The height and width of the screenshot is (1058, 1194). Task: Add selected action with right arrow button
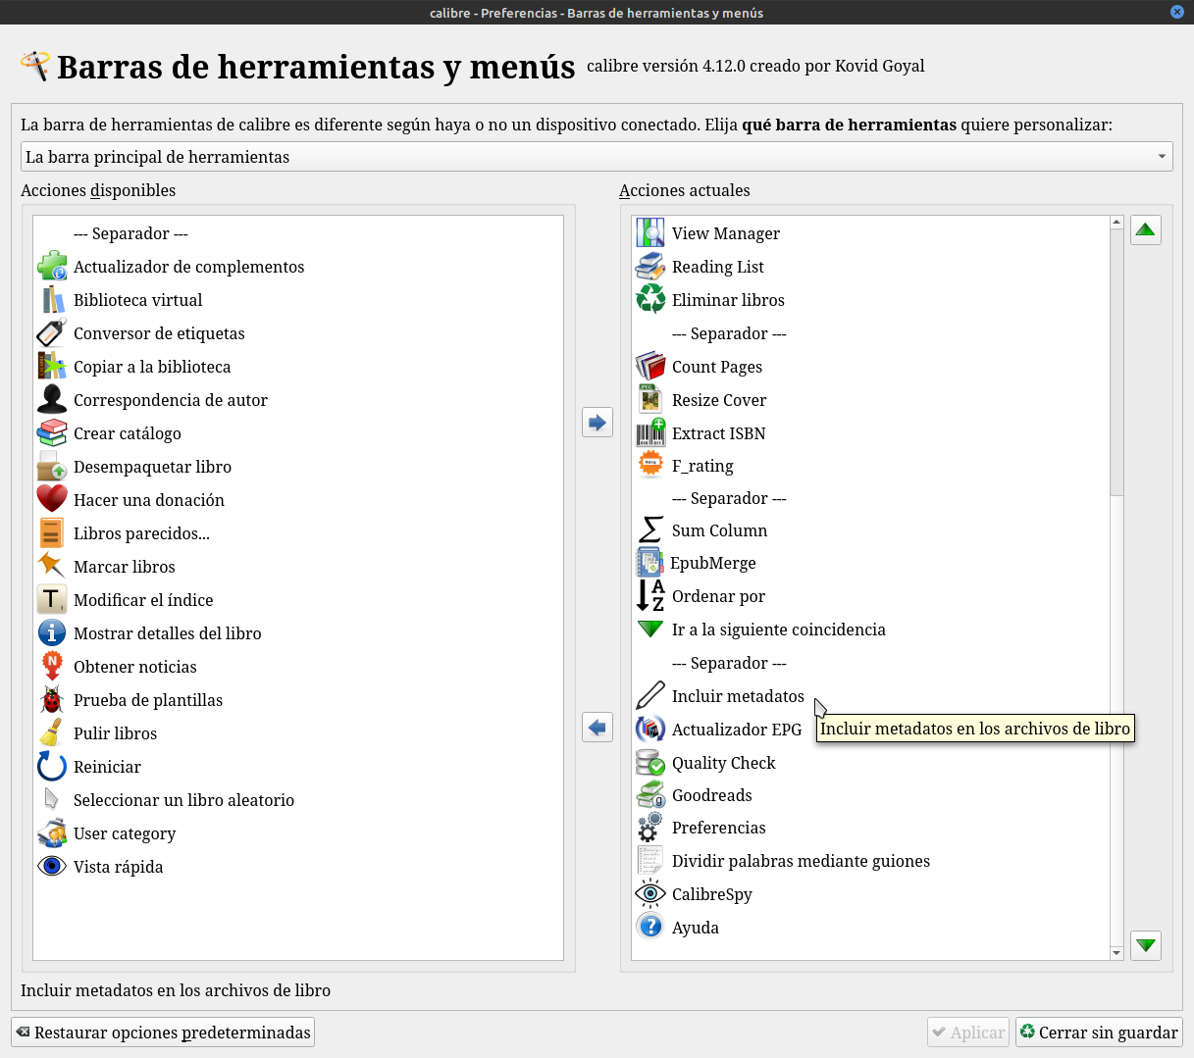(597, 423)
